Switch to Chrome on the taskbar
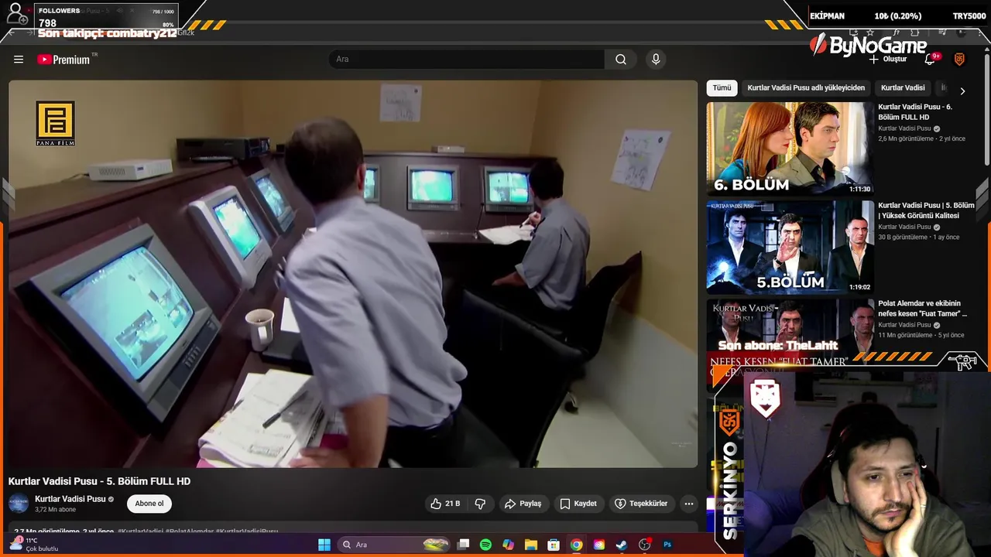 pyautogui.click(x=576, y=545)
